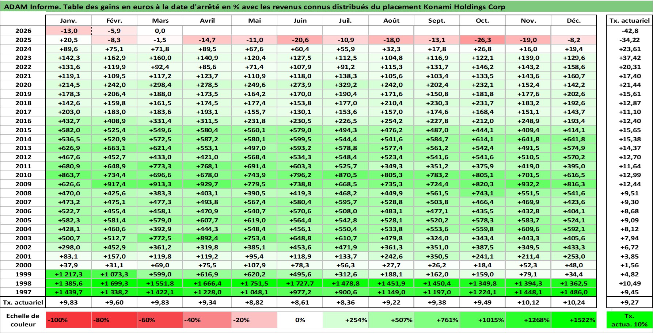This screenshot has width=653, height=333.
Task: Click the +1268% green scale swatch
Action: [x=528, y=320]
